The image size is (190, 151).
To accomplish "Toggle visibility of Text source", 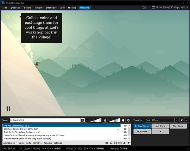I will point(125,132).
